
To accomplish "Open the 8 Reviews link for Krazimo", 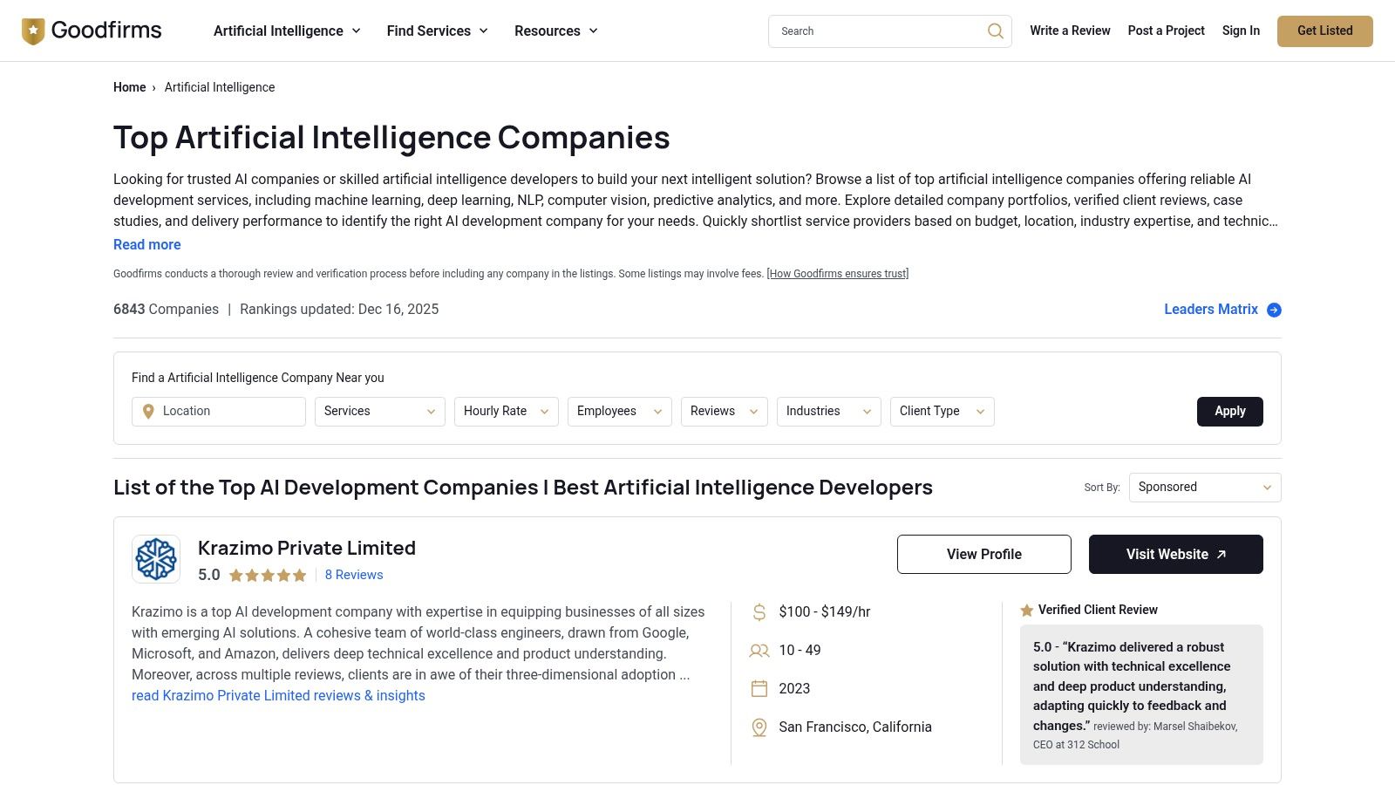I will 354,575.
